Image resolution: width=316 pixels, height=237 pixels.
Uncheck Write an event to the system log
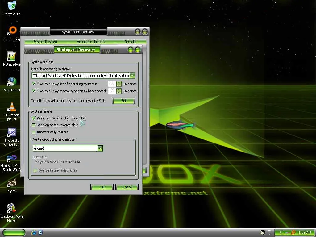point(34,118)
